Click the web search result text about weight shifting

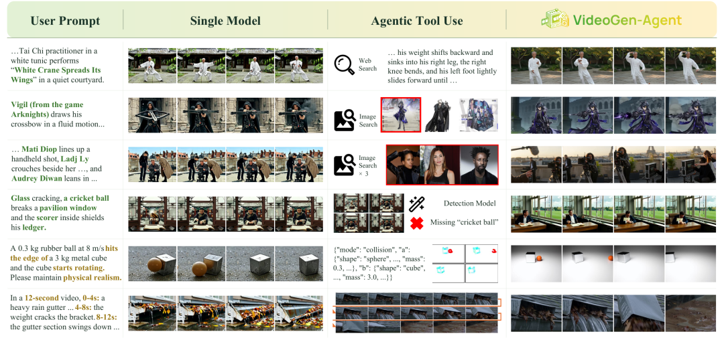click(442, 66)
